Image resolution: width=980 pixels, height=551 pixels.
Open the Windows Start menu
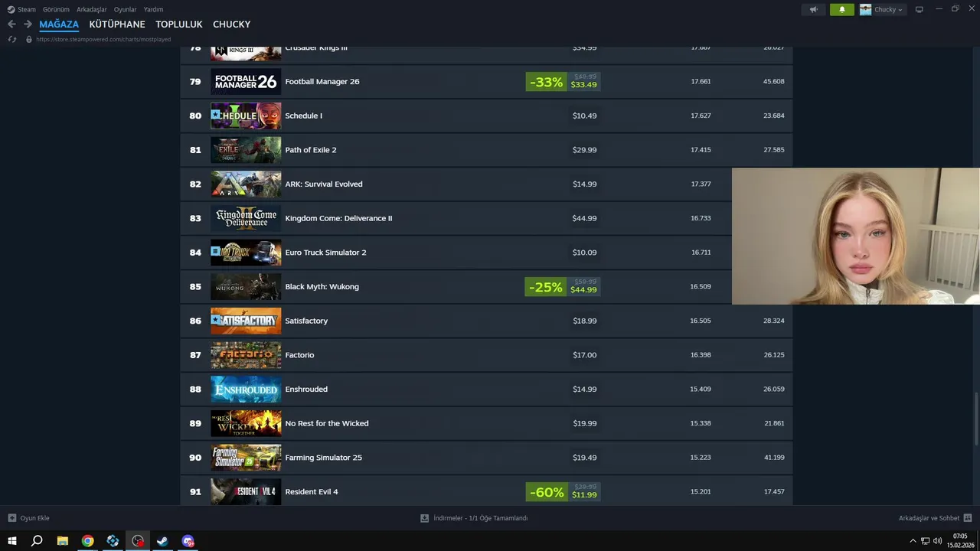tap(12, 541)
